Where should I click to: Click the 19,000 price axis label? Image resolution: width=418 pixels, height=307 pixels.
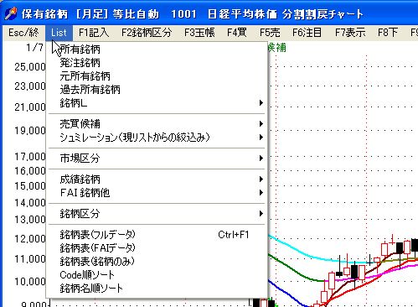[30, 131]
